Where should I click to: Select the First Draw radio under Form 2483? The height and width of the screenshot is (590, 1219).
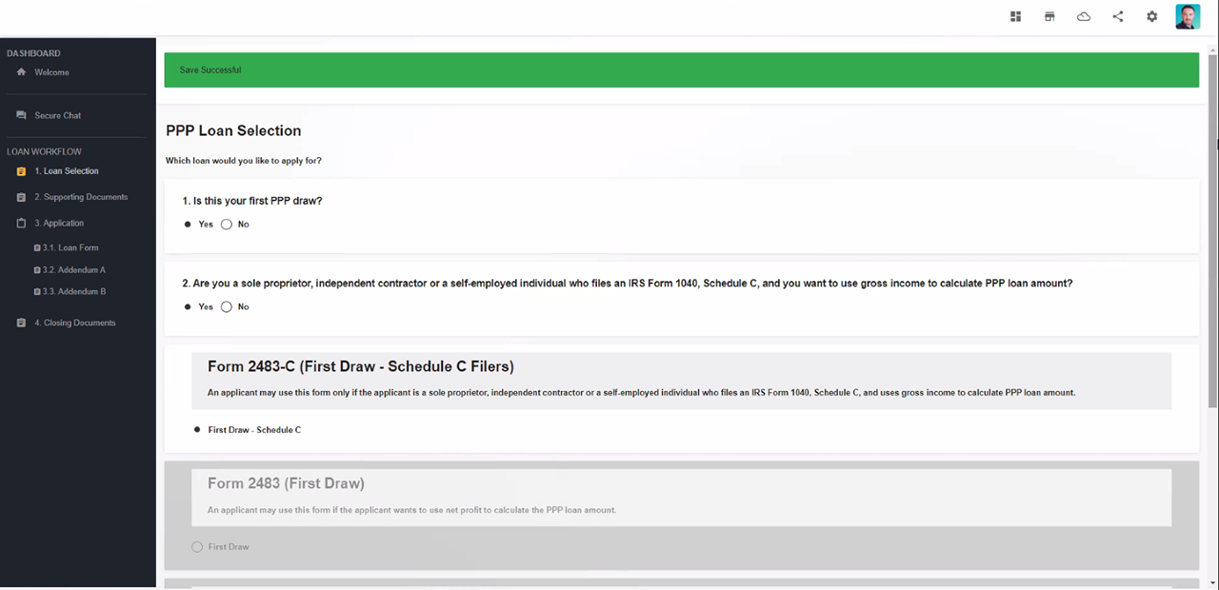pyautogui.click(x=197, y=547)
